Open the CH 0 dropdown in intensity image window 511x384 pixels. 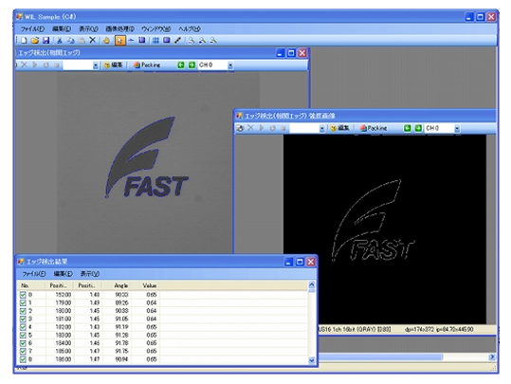(x=457, y=129)
